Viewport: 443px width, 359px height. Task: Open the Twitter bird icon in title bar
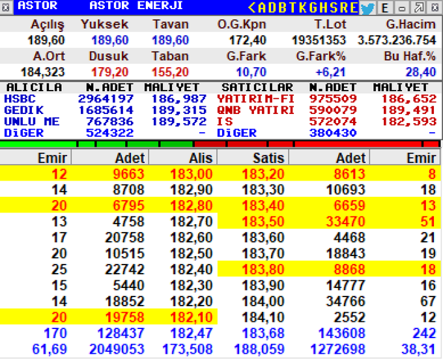[367, 8]
